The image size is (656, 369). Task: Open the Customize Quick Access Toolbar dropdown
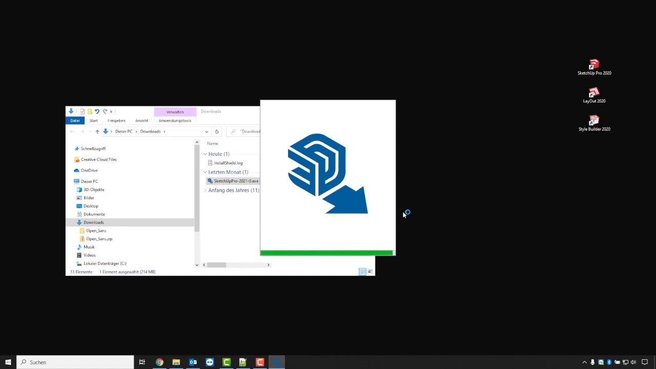click(x=111, y=111)
